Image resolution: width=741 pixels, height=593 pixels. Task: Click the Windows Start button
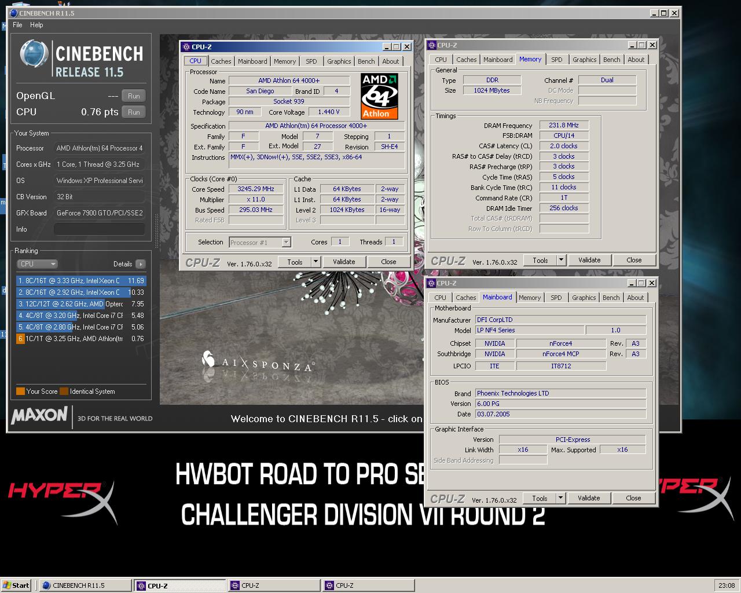pos(16,585)
